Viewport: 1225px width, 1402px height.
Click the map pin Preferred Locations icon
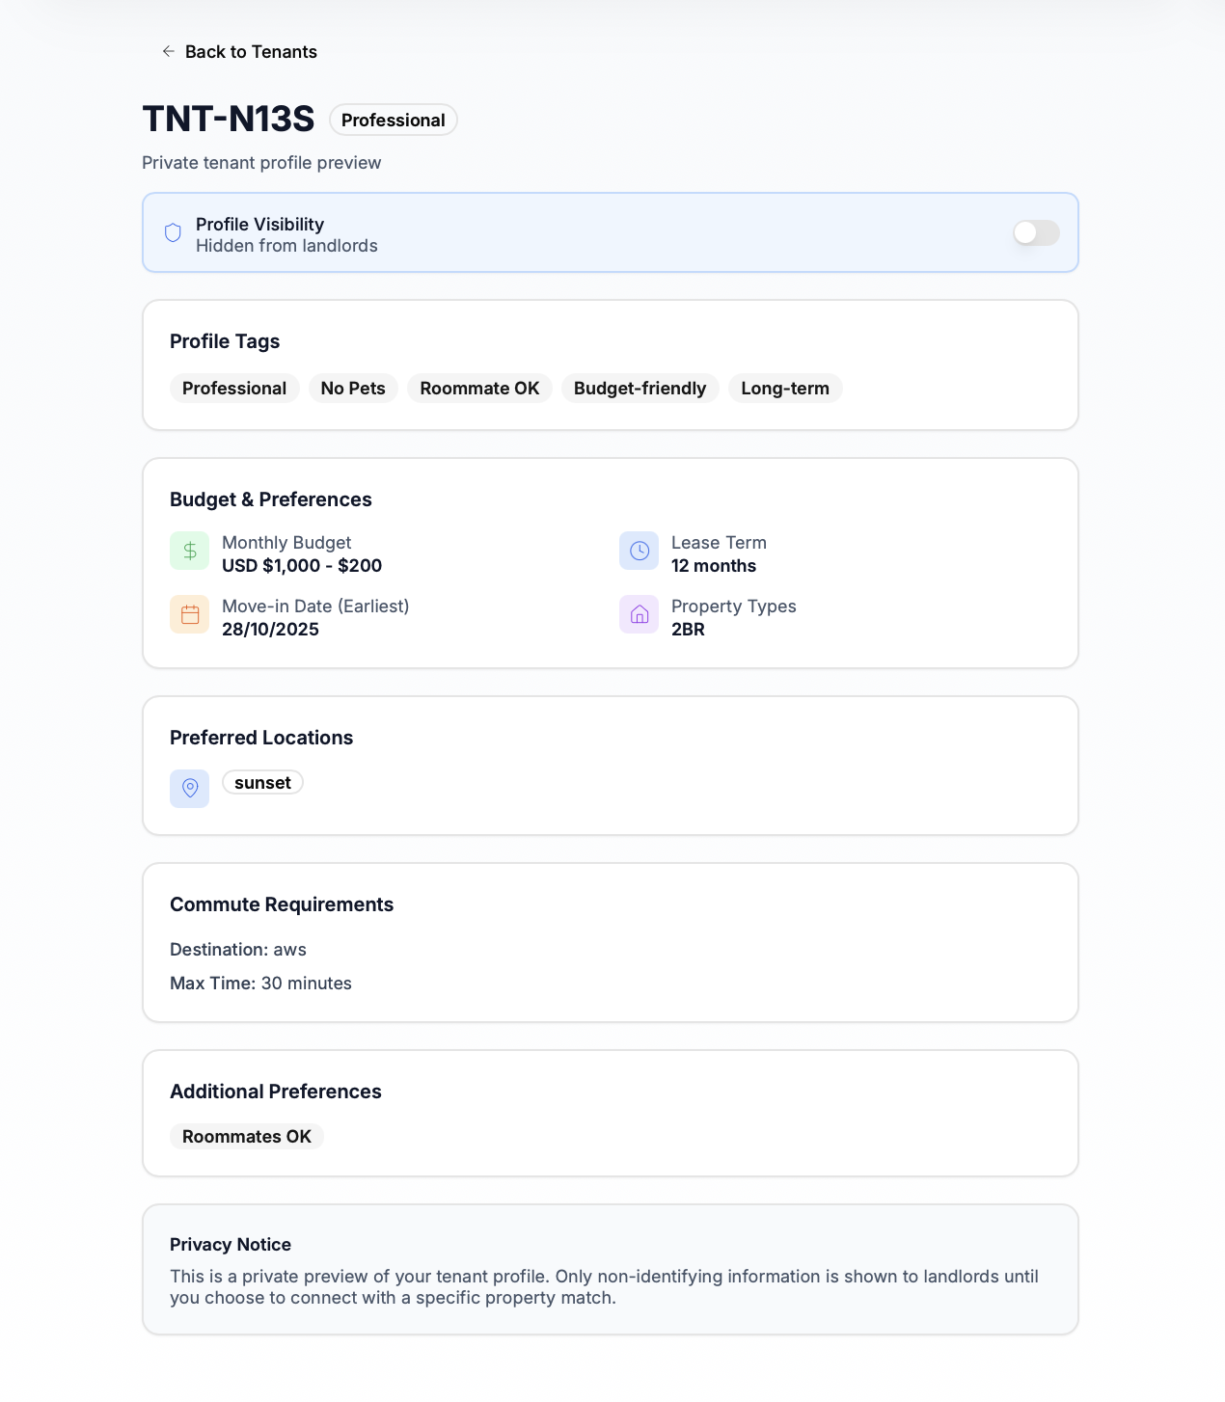[190, 788]
